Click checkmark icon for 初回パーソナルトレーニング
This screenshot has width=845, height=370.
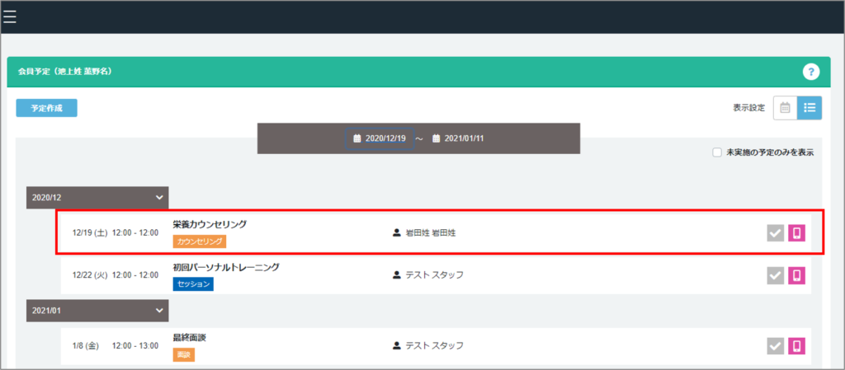click(x=776, y=275)
